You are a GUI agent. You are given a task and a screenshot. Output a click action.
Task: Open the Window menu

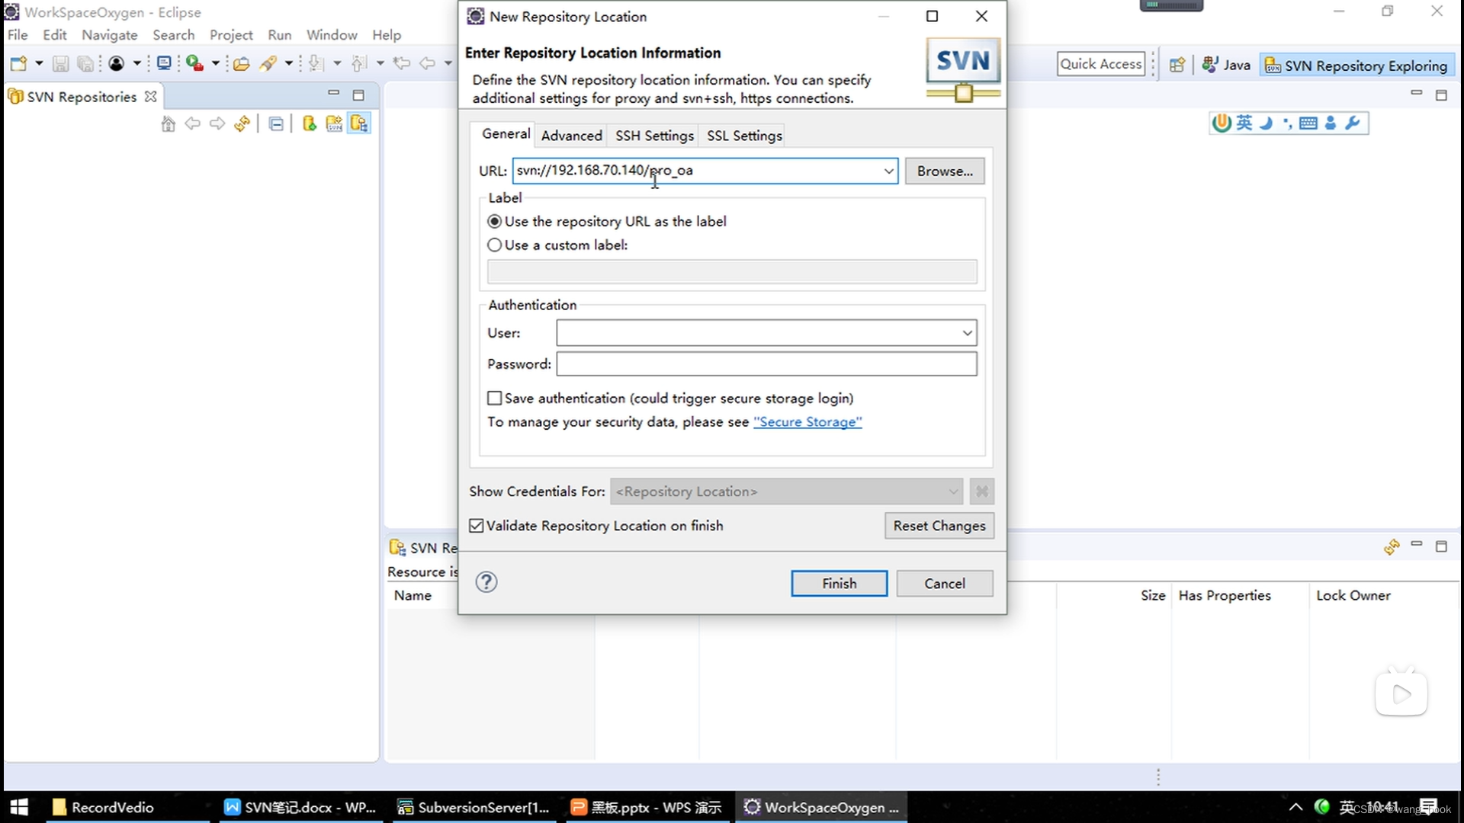pyautogui.click(x=332, y=35)
